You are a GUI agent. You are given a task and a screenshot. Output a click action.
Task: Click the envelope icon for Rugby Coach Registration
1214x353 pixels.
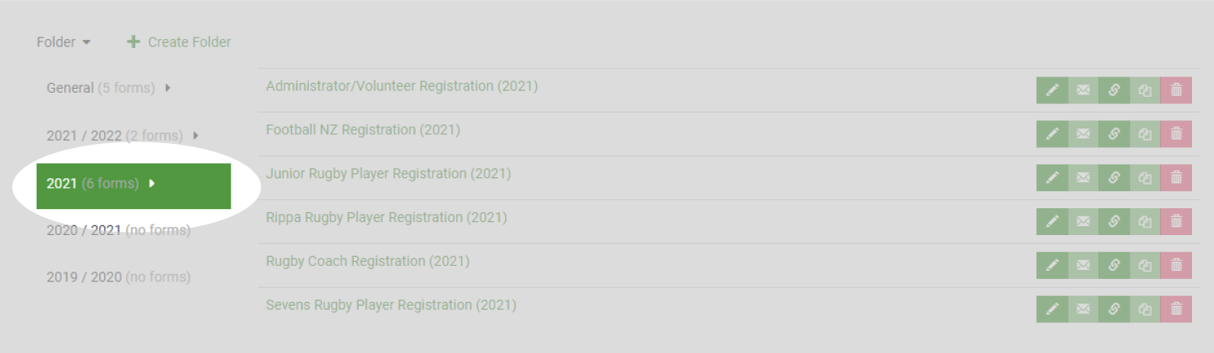click(1083, 266)
